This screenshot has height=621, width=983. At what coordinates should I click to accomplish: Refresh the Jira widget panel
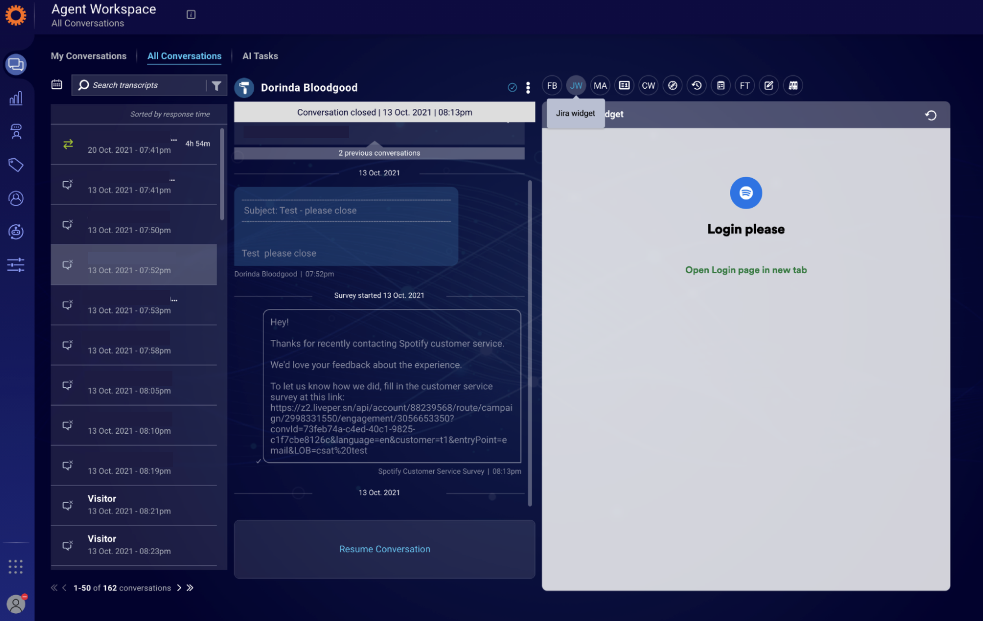[930, 115]
